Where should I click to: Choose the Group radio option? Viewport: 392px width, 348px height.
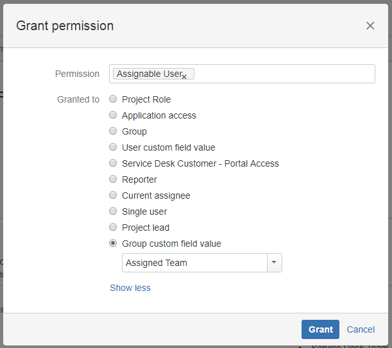113,131
